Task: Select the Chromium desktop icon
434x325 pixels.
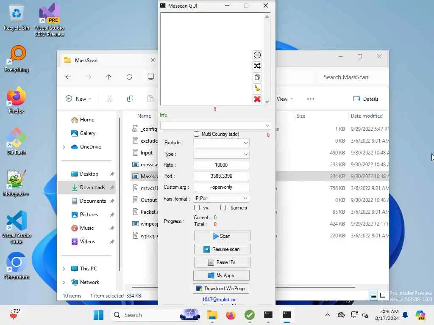Action: [x=17, y=266]
